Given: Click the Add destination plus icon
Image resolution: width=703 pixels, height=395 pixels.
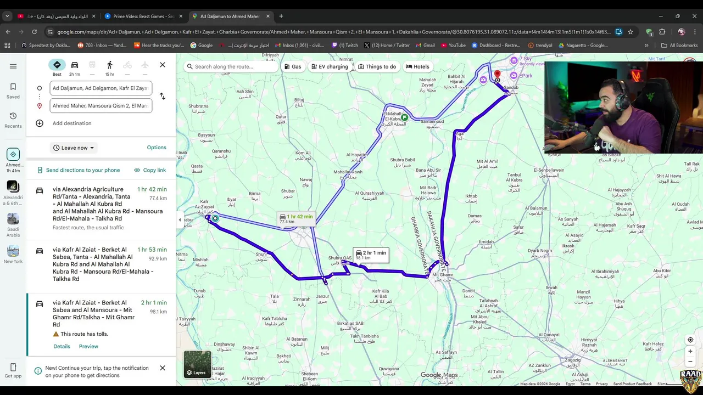Looking at the screenshot, I should point(40,123).
